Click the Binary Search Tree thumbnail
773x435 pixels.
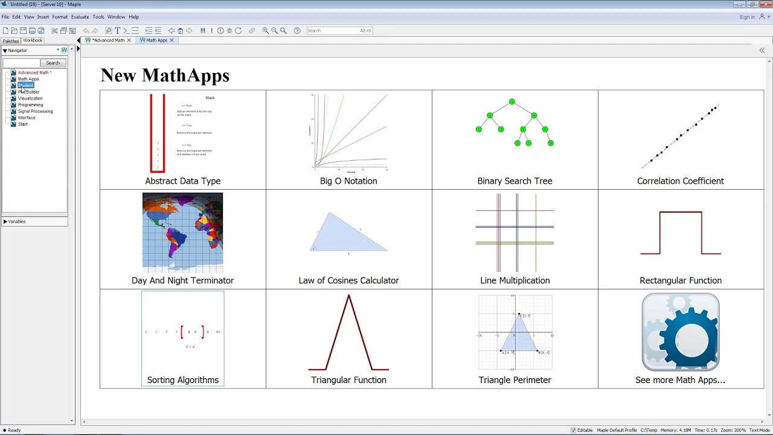pos(515,122)
